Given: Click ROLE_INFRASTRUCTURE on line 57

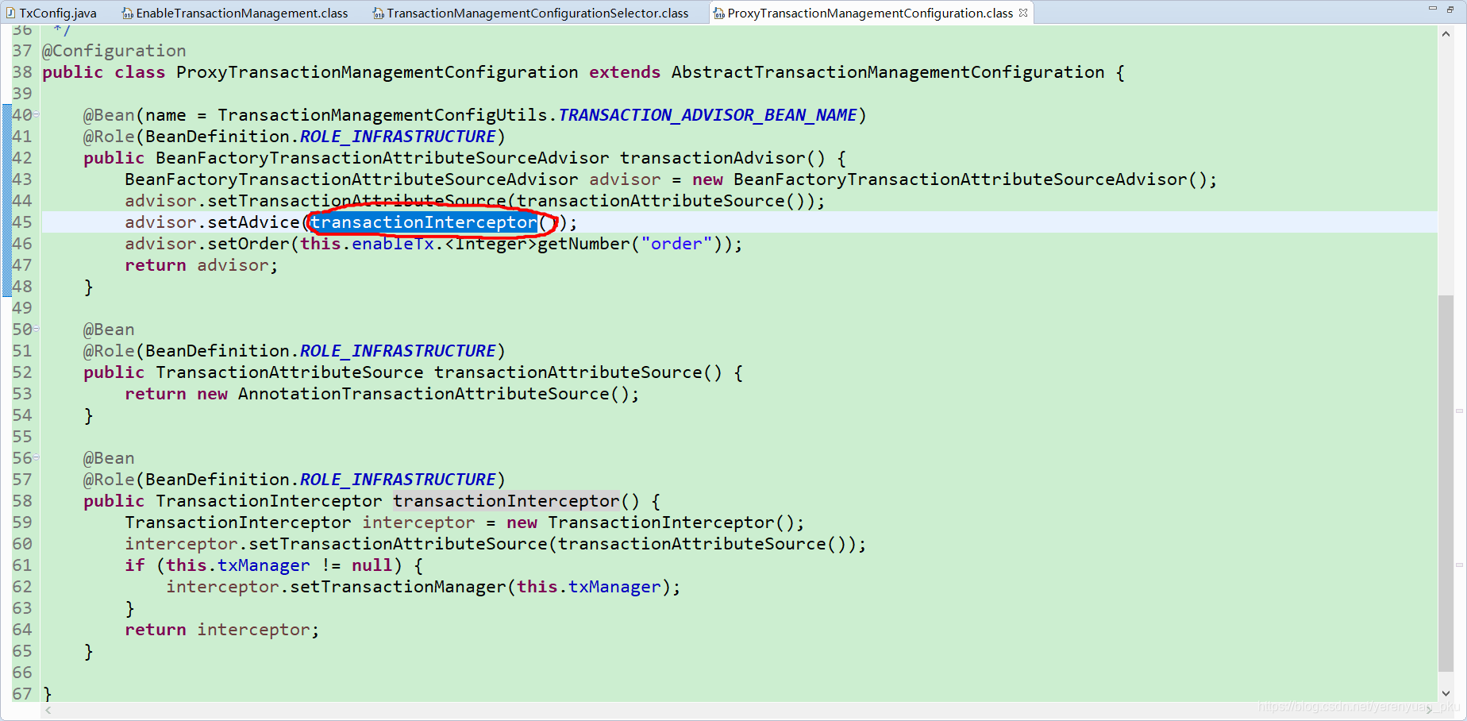Looking at the screenshot, I should click(398, 480).
